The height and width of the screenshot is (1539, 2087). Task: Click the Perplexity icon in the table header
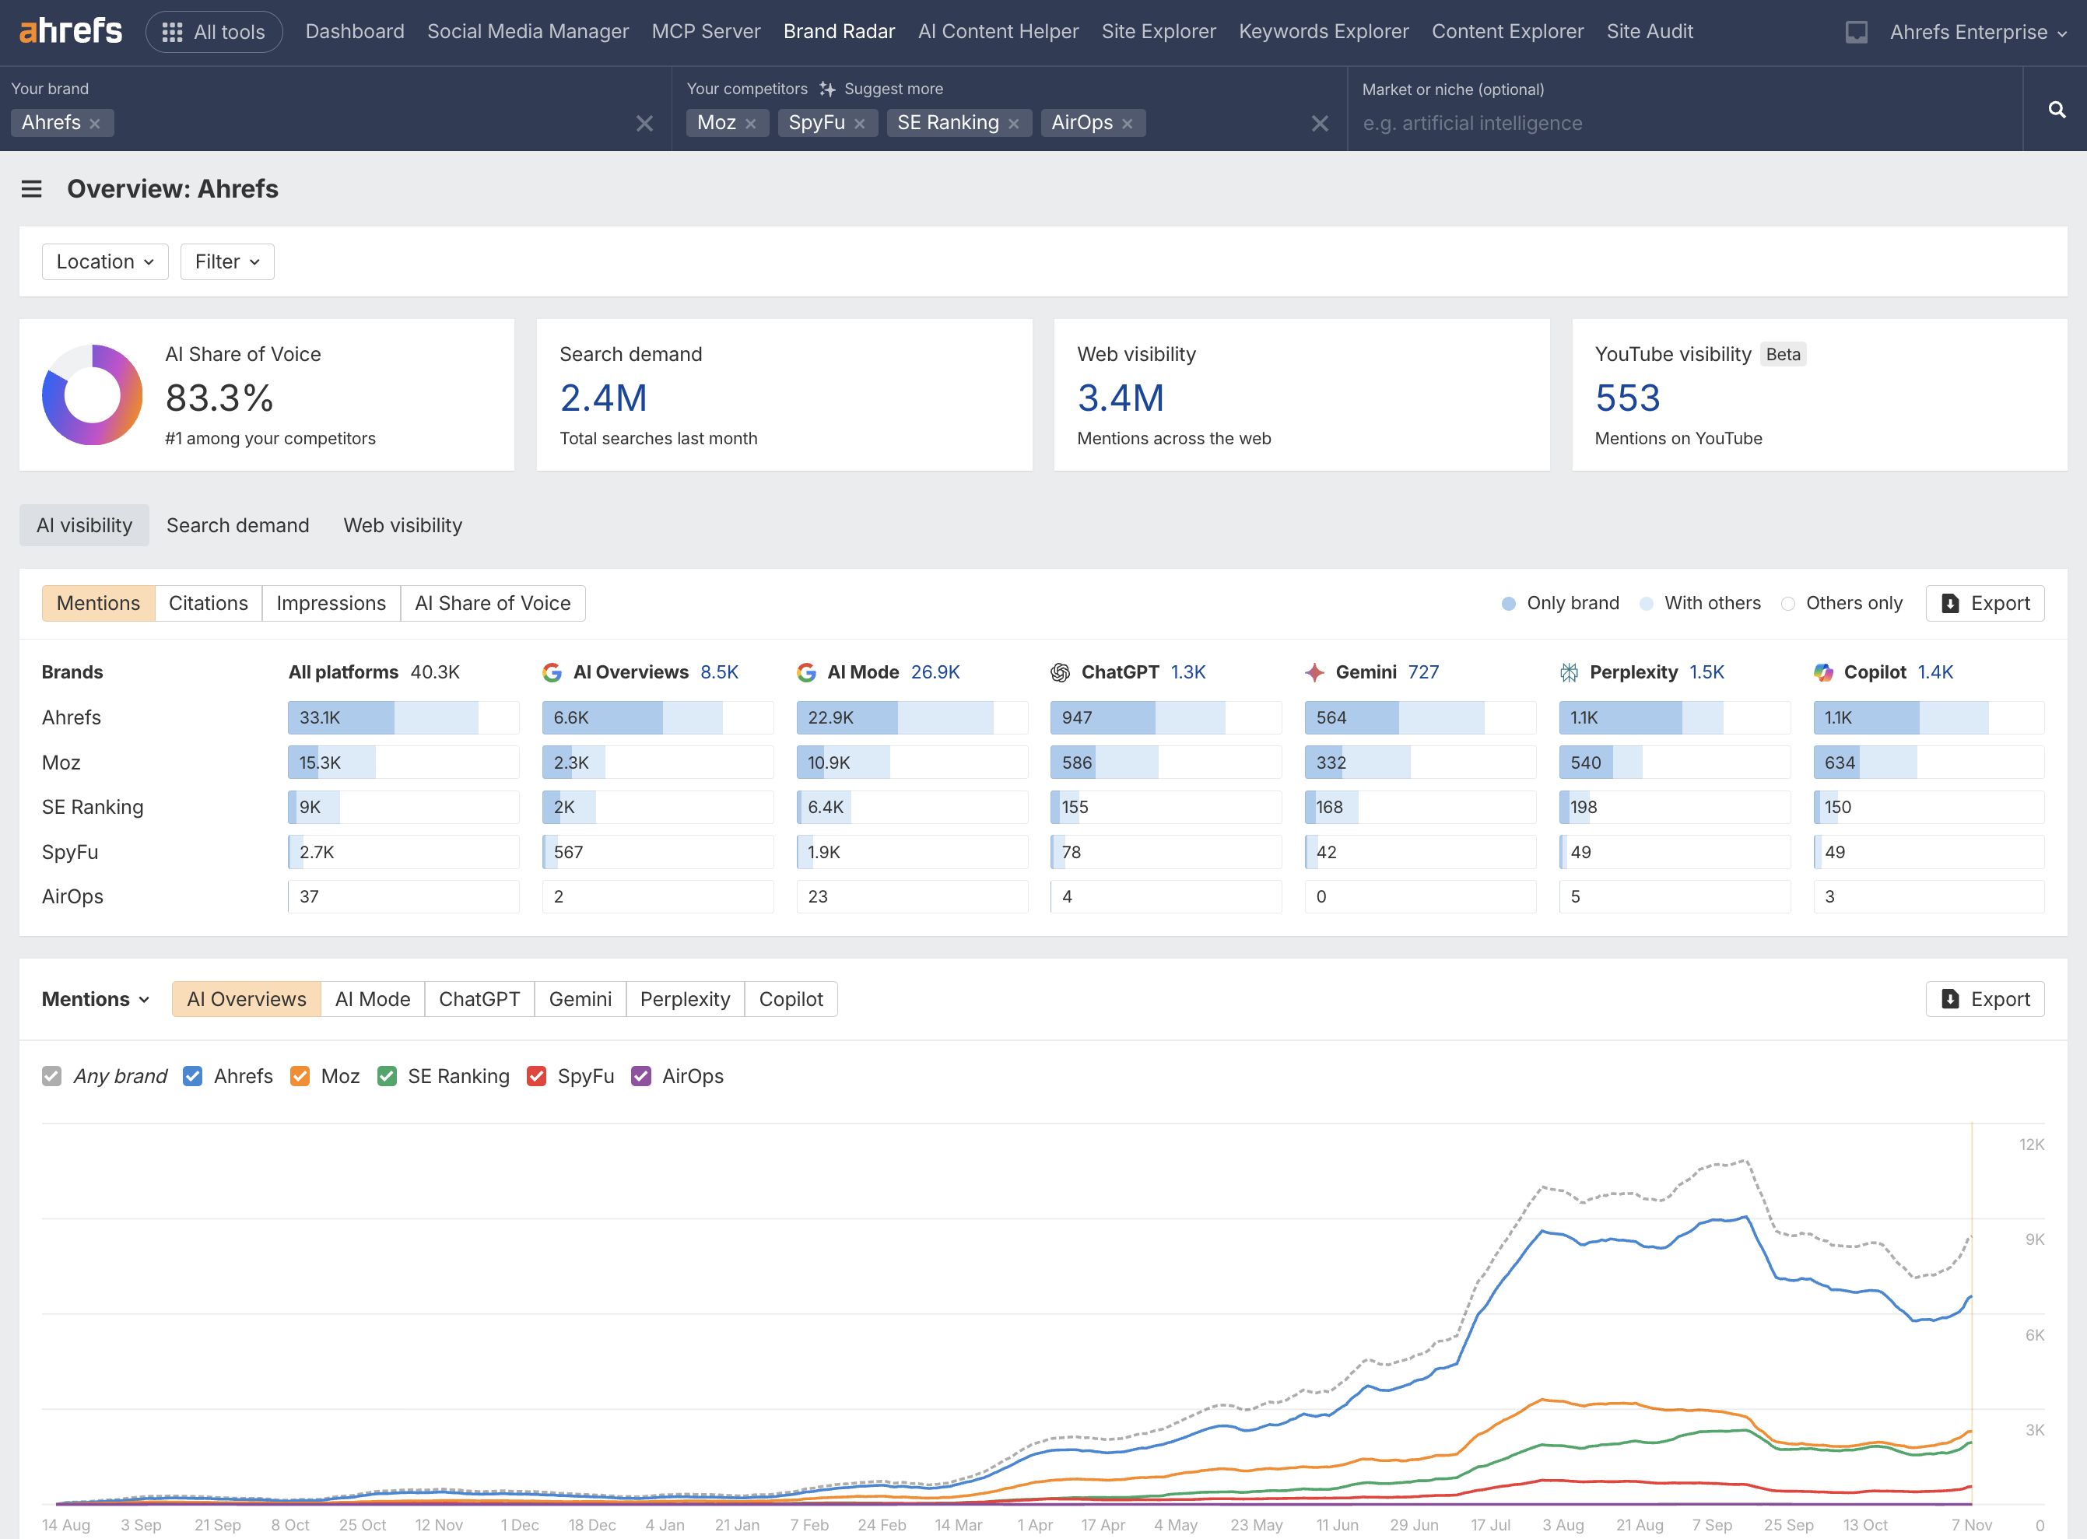click(1568, 671)
